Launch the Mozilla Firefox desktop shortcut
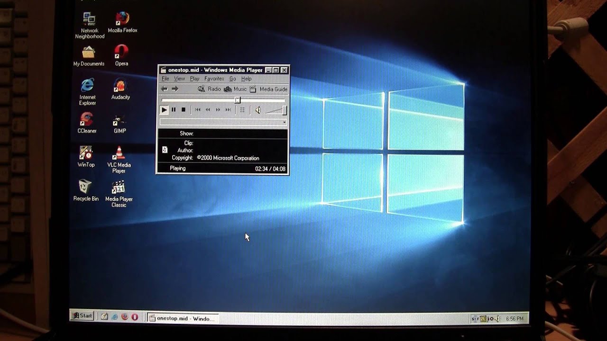607x341 pixels. point(122,22)
